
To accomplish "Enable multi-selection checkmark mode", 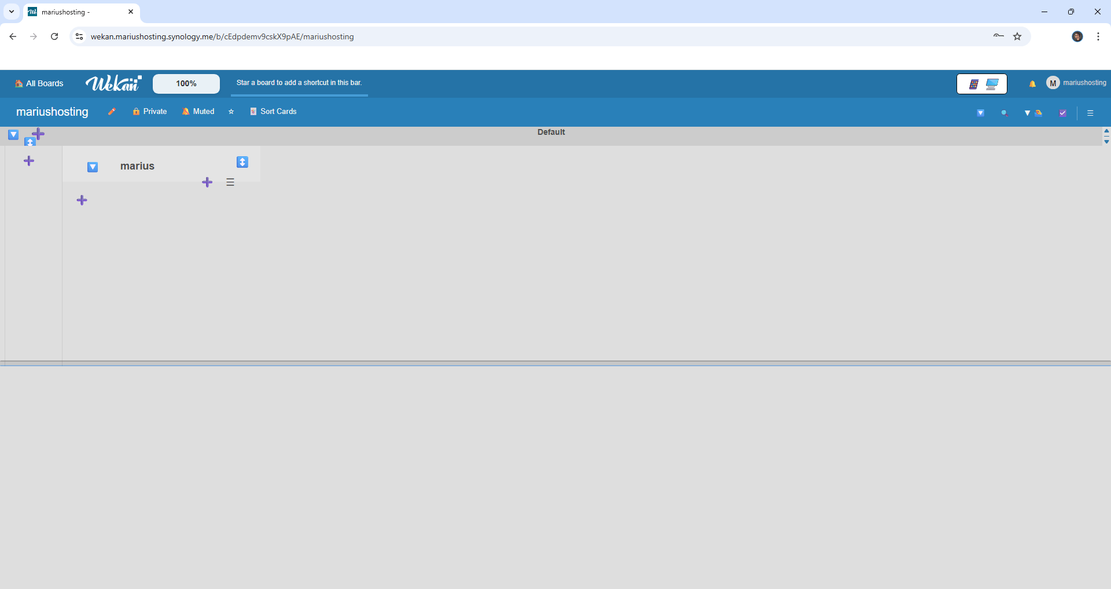I will pos(1062,112).
